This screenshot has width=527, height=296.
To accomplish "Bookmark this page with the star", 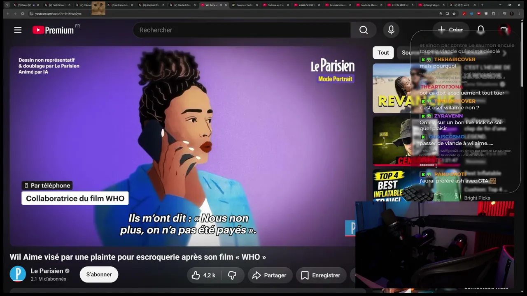I will [x=454, y=14].
